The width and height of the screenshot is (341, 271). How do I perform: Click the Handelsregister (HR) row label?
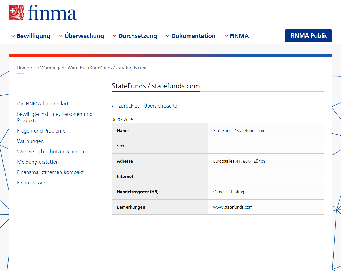(x=138, y=192)
